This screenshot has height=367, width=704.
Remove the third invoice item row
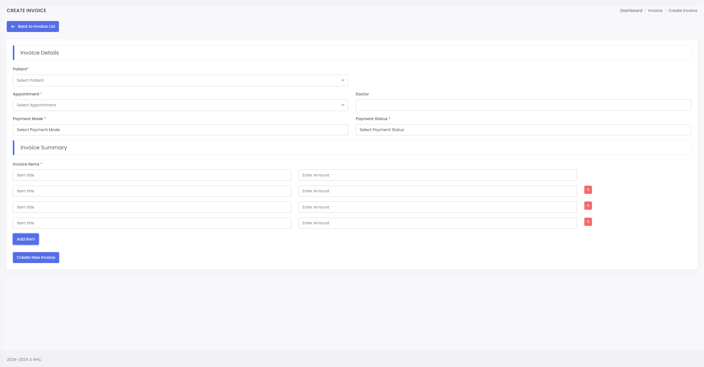click(588, 206)
